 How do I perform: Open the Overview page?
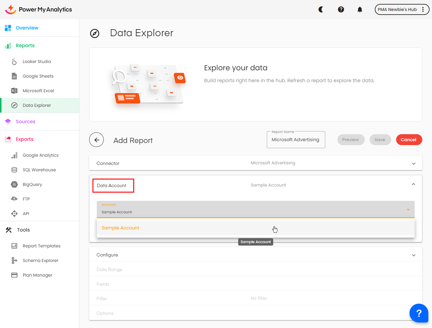point(27,28)
